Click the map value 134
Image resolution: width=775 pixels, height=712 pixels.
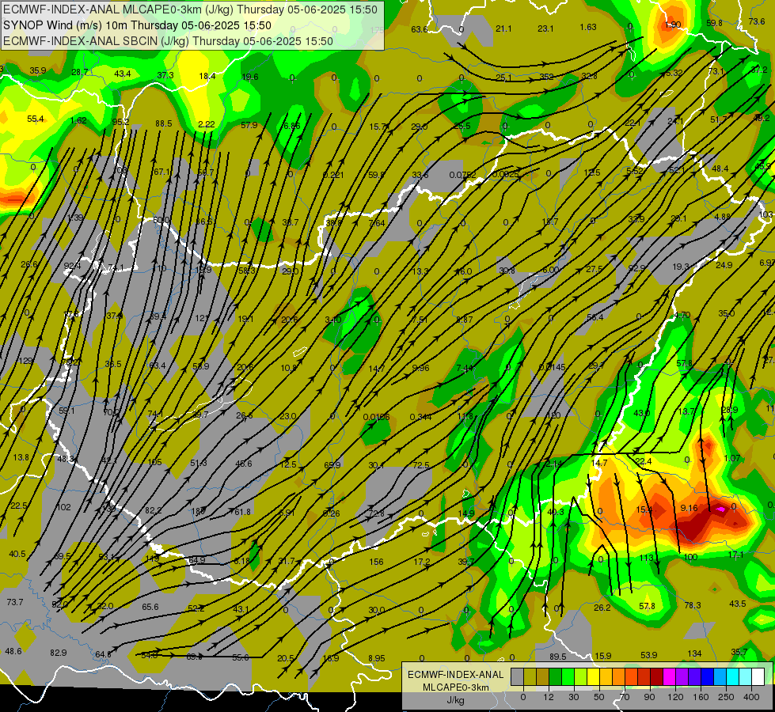[x=694, y=653]
